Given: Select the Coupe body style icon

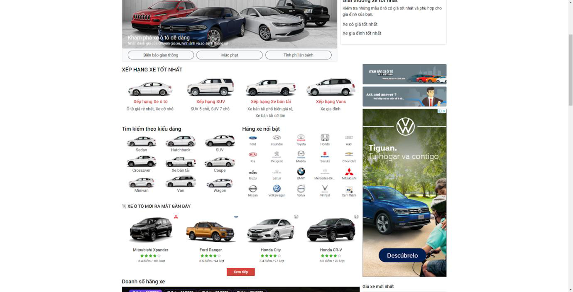Looking at the screenshot, I should click(220, 161).
